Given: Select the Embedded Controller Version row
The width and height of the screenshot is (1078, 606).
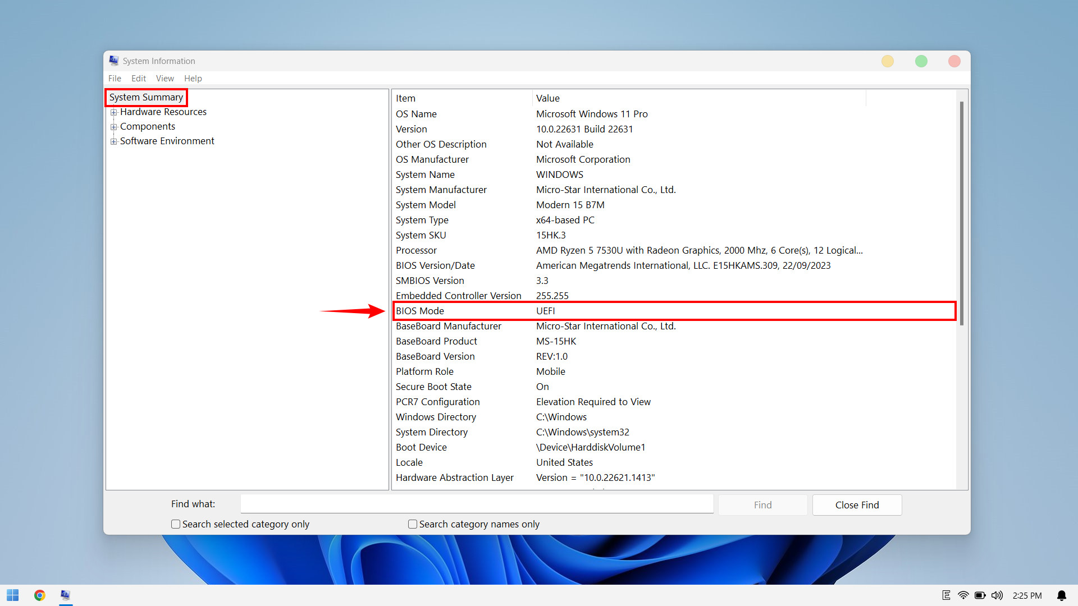Looking at the screenshot, I should 674,296.
